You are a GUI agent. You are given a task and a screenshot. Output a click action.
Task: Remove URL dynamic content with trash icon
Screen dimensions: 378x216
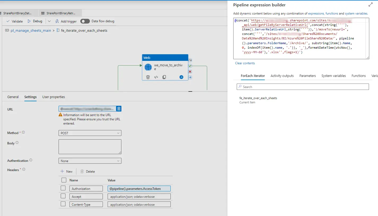119,109
